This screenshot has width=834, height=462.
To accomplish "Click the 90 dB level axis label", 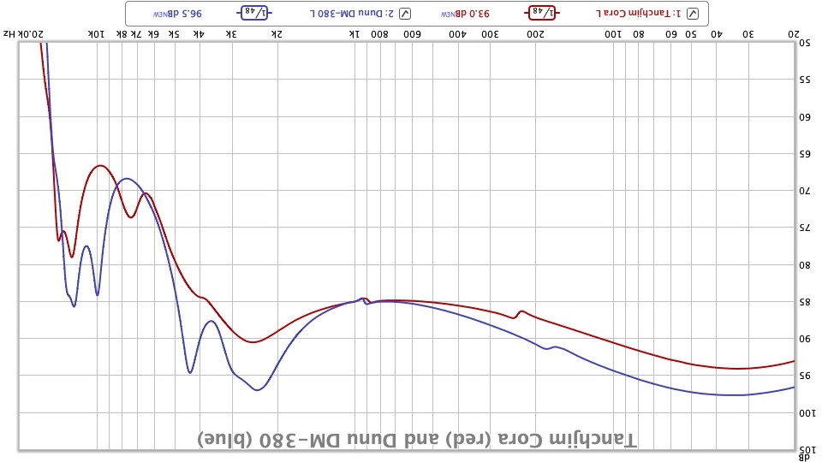I will click(x=805, y=339).
